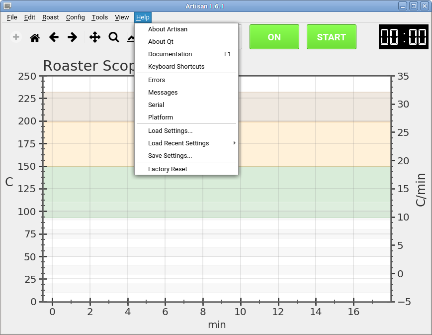Screen dimensions: 432x335
Task: Click the 00:00 timer display
Action: point(403,37)
